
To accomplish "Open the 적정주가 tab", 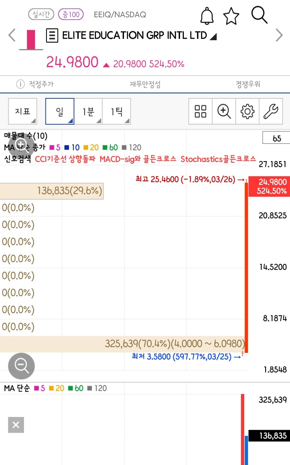I will (x=41, y=84).
